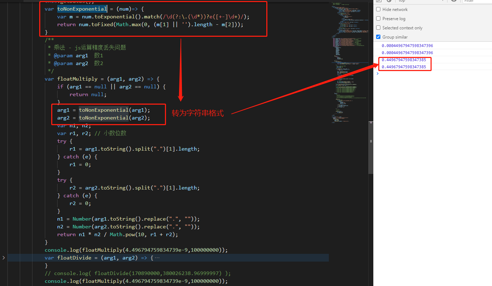This screenshot has height=286, width=492.
Task: Check Selected context only
Action: point(379,28)
